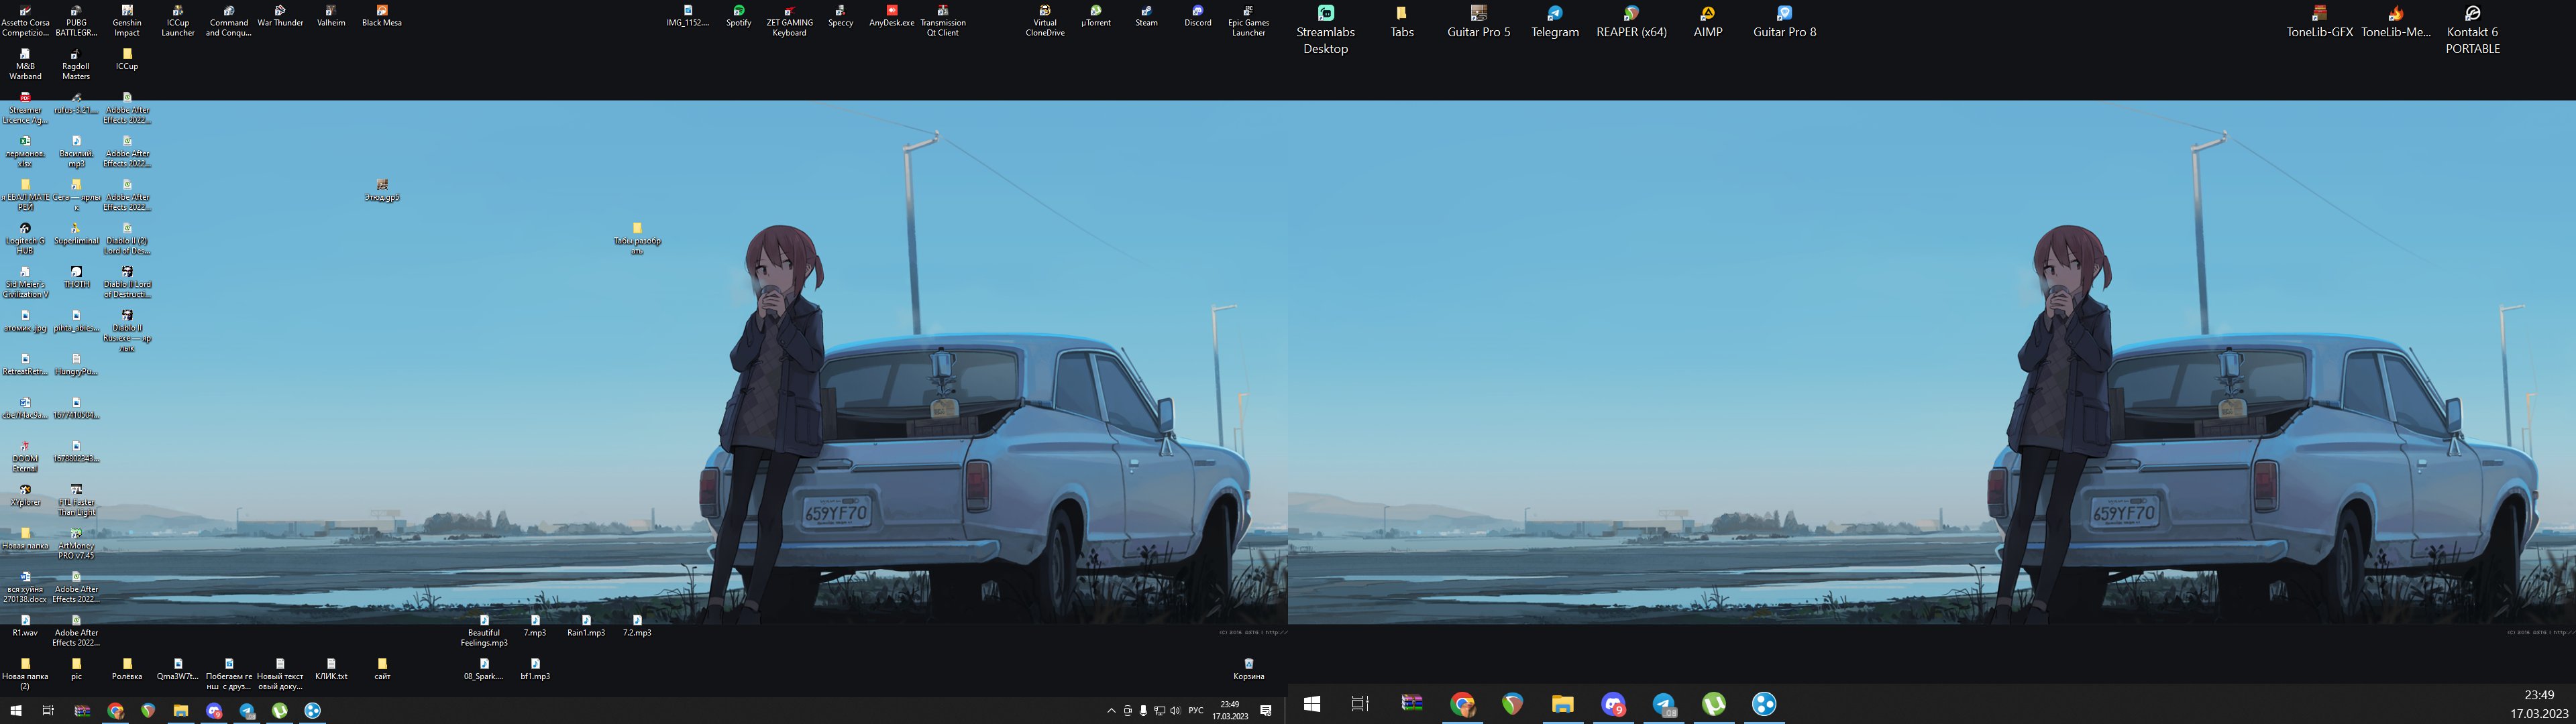Select the атомик.jpg image file
This screenshot has width=2576, height=724.
[x=25, y=322]
